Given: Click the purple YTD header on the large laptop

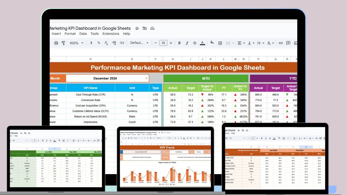Looking at the screenshot, I should pyautogui.click(x=274, y=79).
